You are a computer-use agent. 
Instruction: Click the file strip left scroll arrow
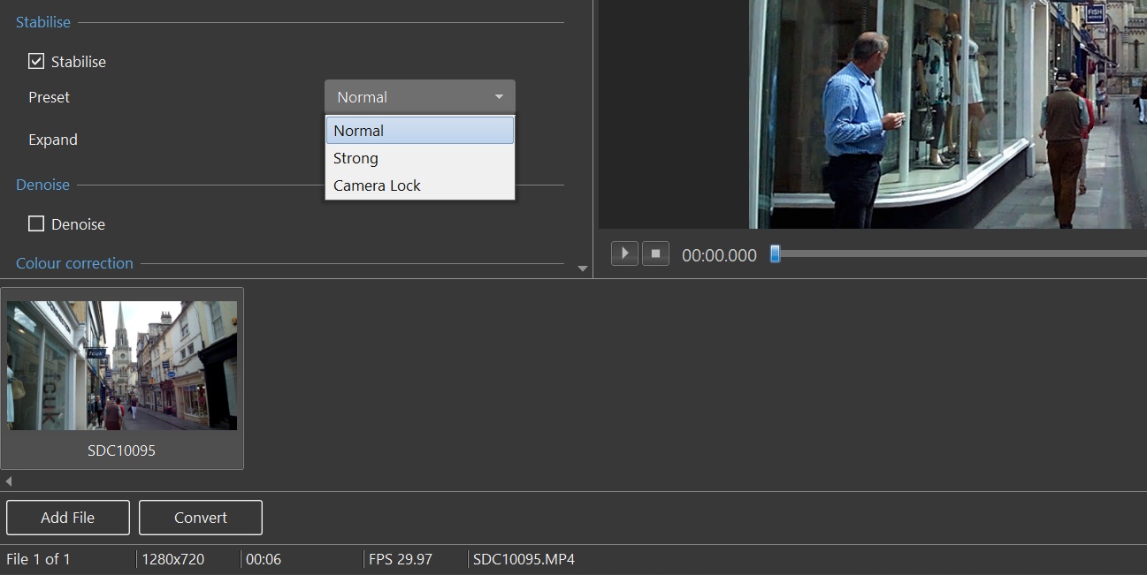pos(9,481)
